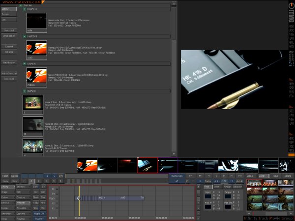Open the Image menu
The height and width of the screenshot is (221, 295).
click(8, 192)
